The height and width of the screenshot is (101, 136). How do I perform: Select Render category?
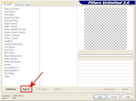[x=8, y=65]
